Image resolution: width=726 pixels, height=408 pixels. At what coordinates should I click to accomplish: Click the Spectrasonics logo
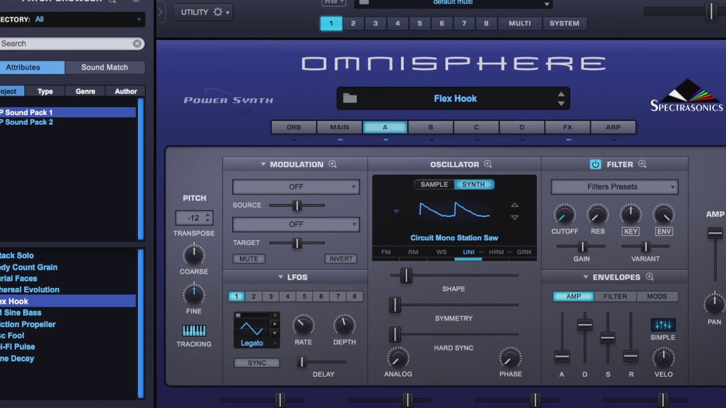[x=687, y=95]
